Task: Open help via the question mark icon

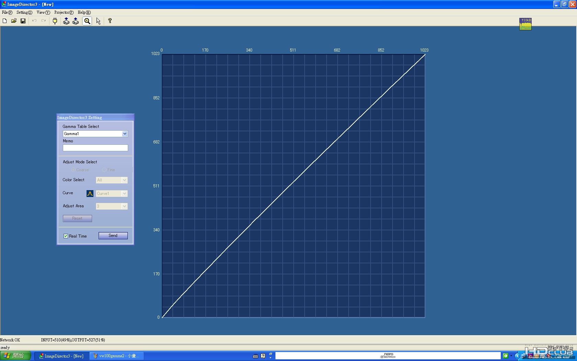Action: click(x=110, y=21)
